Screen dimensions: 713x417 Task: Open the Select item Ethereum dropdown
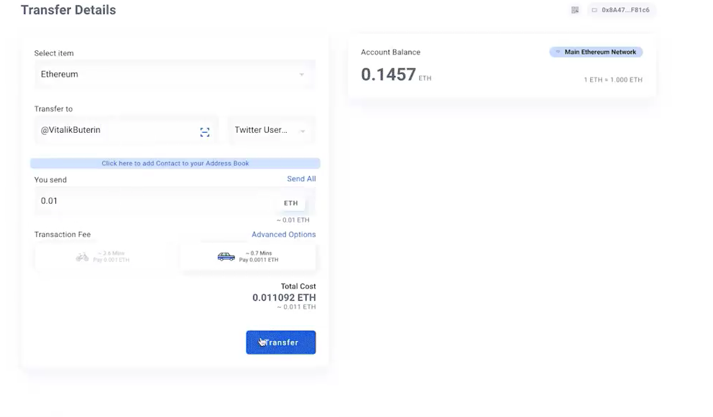(x=175, y=74)
